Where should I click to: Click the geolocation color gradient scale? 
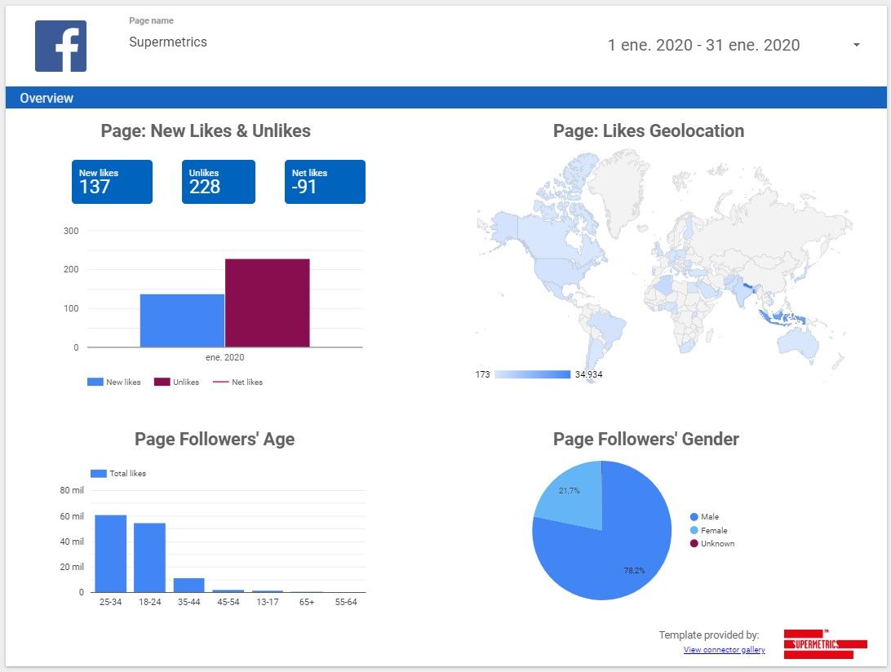(531, 374)
